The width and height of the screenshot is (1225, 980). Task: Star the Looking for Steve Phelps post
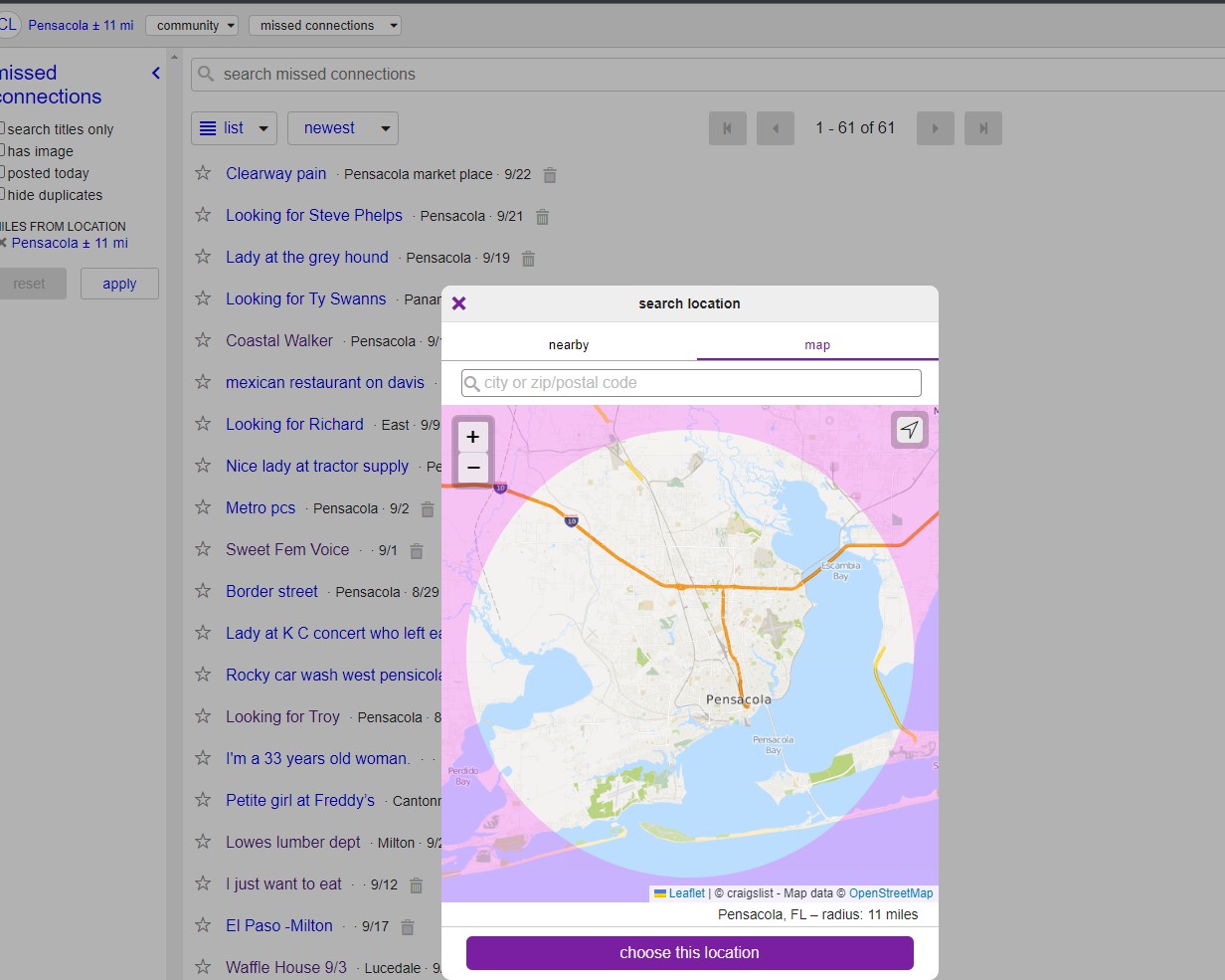tap(203, 215)
